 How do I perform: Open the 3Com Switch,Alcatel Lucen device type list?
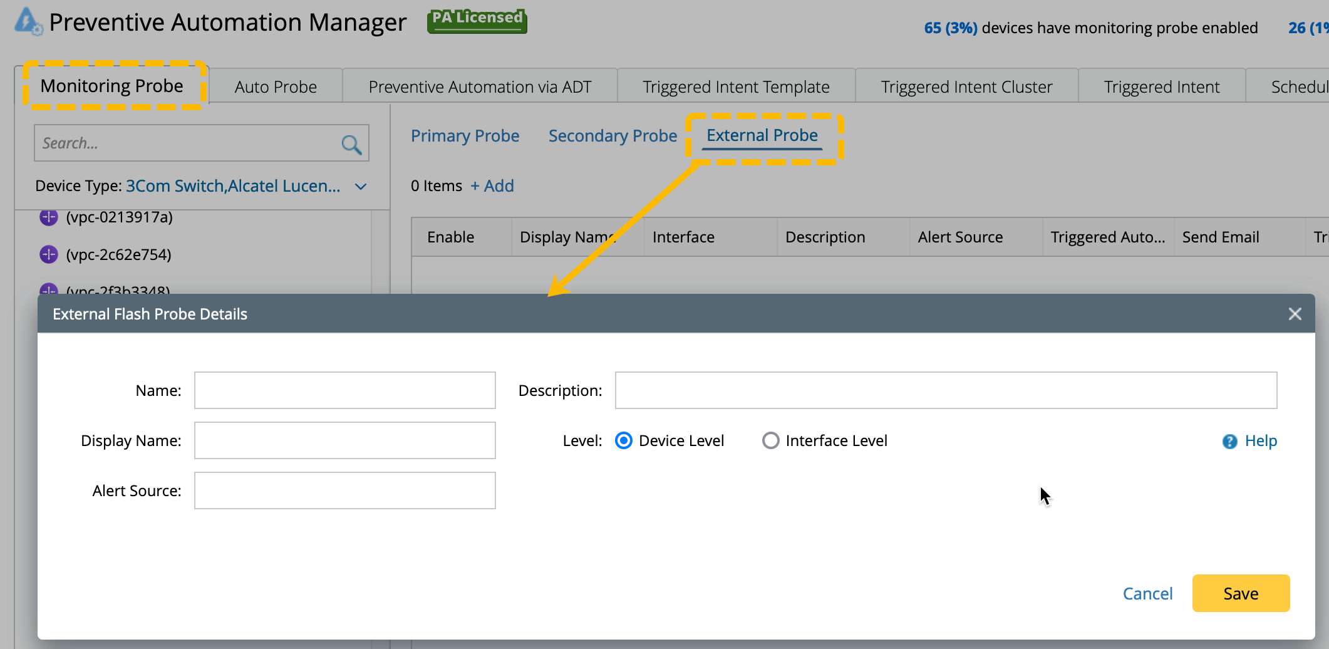[x=233, y=185]
